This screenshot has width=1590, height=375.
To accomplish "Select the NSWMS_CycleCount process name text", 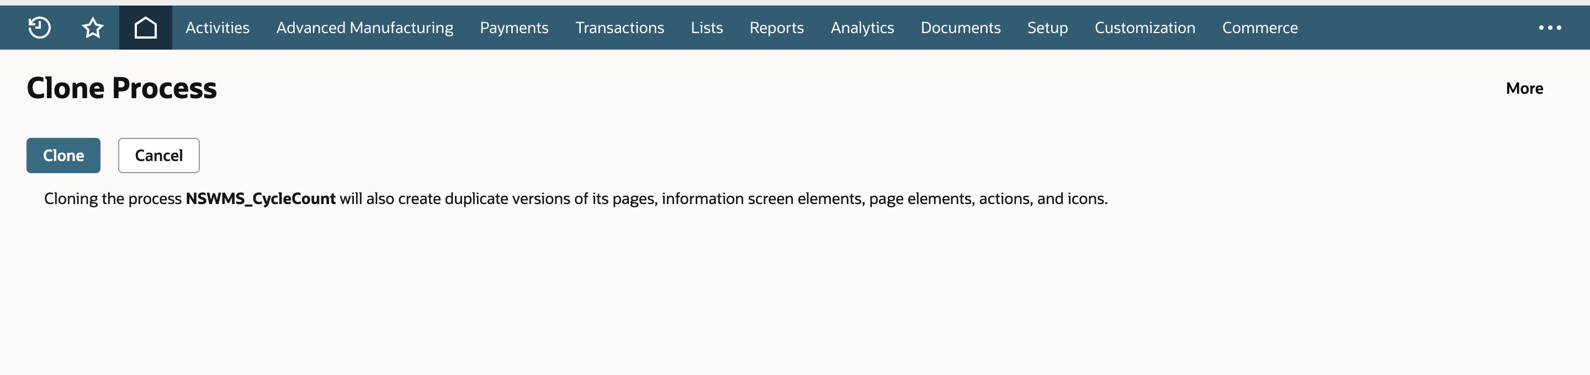I will [261, 199].
